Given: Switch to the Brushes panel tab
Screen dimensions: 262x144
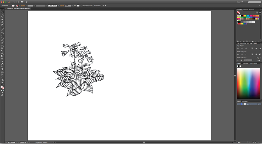Looking at the screenshot, I should point(245,10).
